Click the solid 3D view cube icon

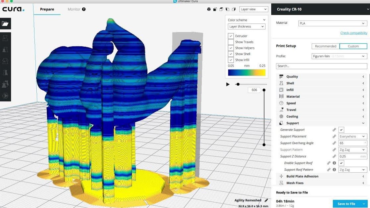point(209,9)
